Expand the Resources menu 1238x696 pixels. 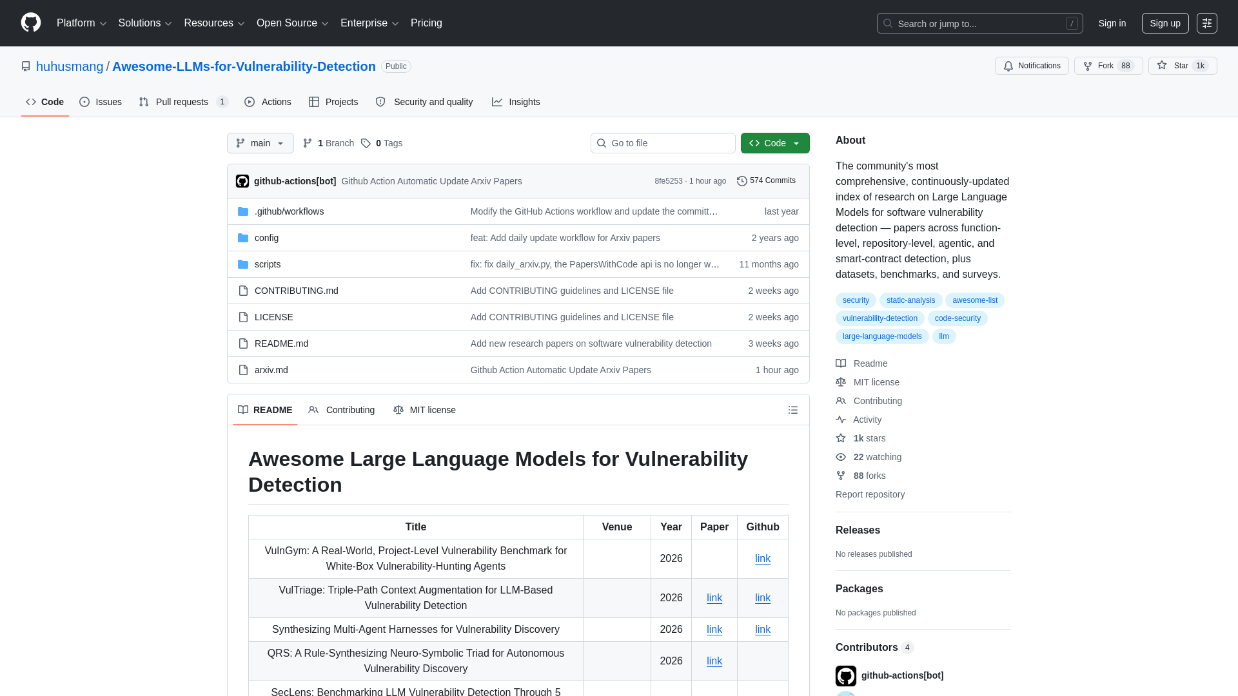tap(214, 23)
